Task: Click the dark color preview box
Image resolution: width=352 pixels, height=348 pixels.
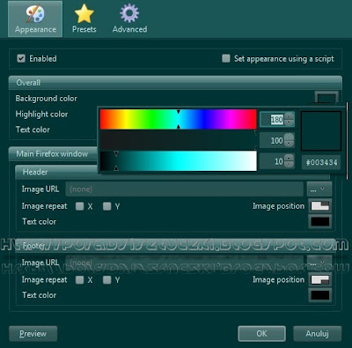Action: pyautogui.click(x=321, y=131)
